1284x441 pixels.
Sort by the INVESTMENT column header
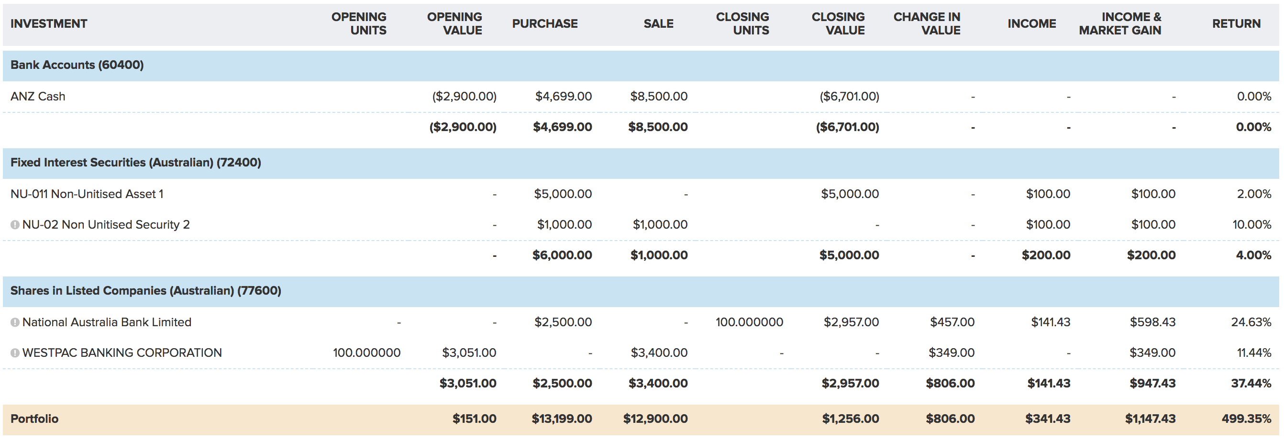click(49, 23)
